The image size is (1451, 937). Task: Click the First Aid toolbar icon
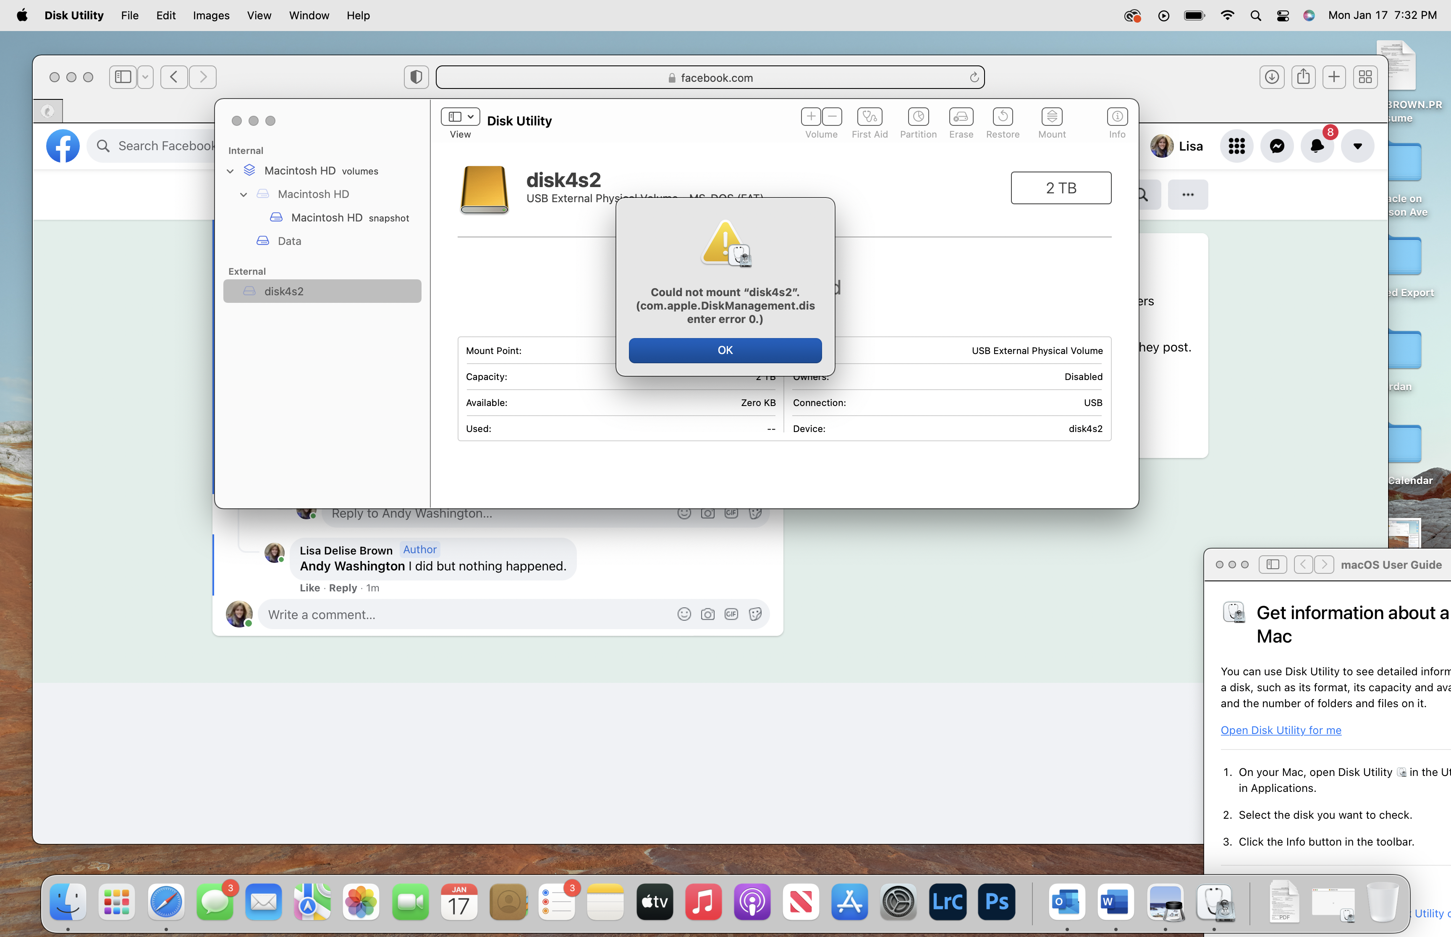coord(869,116)
